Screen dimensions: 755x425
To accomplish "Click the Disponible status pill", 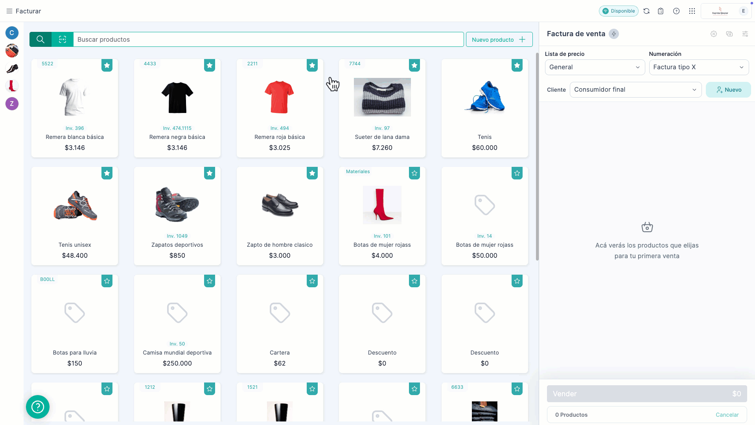I will pyautogui.click(x=619, y=11).
